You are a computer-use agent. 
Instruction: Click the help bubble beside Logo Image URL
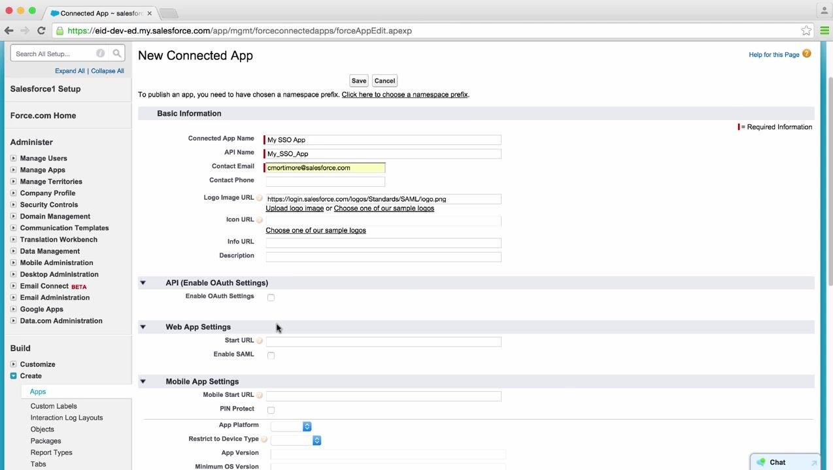pos(260,198)
